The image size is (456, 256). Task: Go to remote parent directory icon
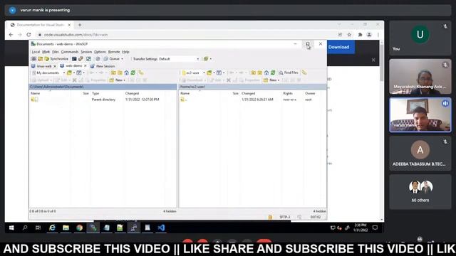[254, 73]
